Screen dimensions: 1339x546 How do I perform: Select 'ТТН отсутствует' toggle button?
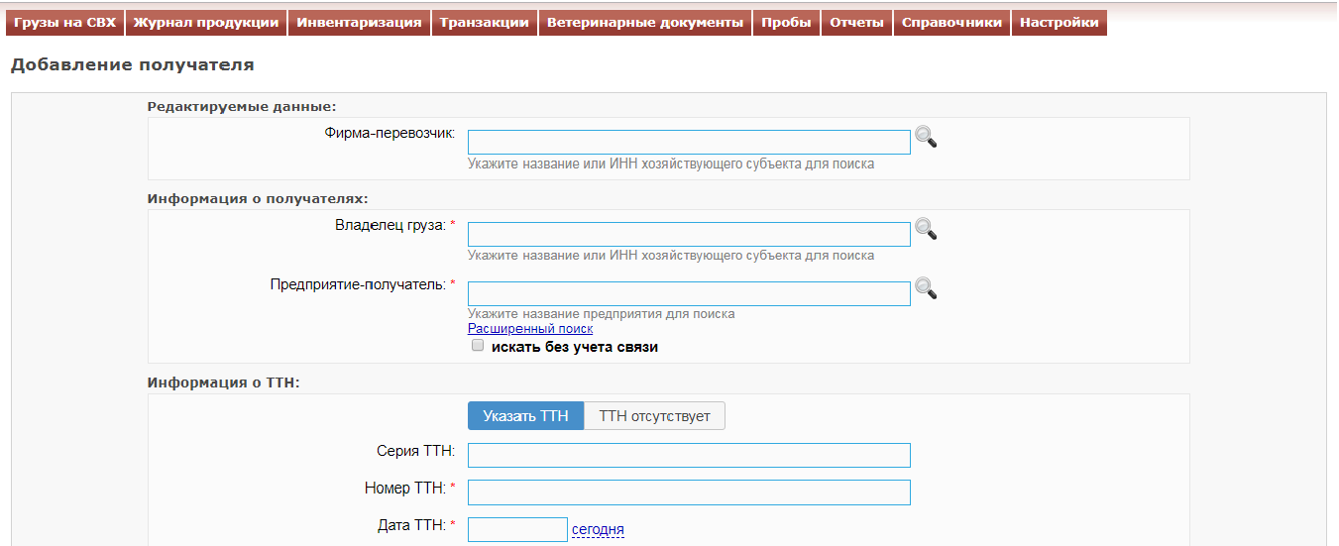655,416
